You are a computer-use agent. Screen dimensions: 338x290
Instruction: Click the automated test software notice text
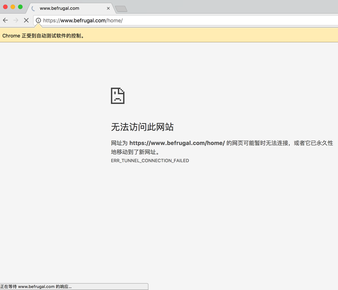point(43,36)
